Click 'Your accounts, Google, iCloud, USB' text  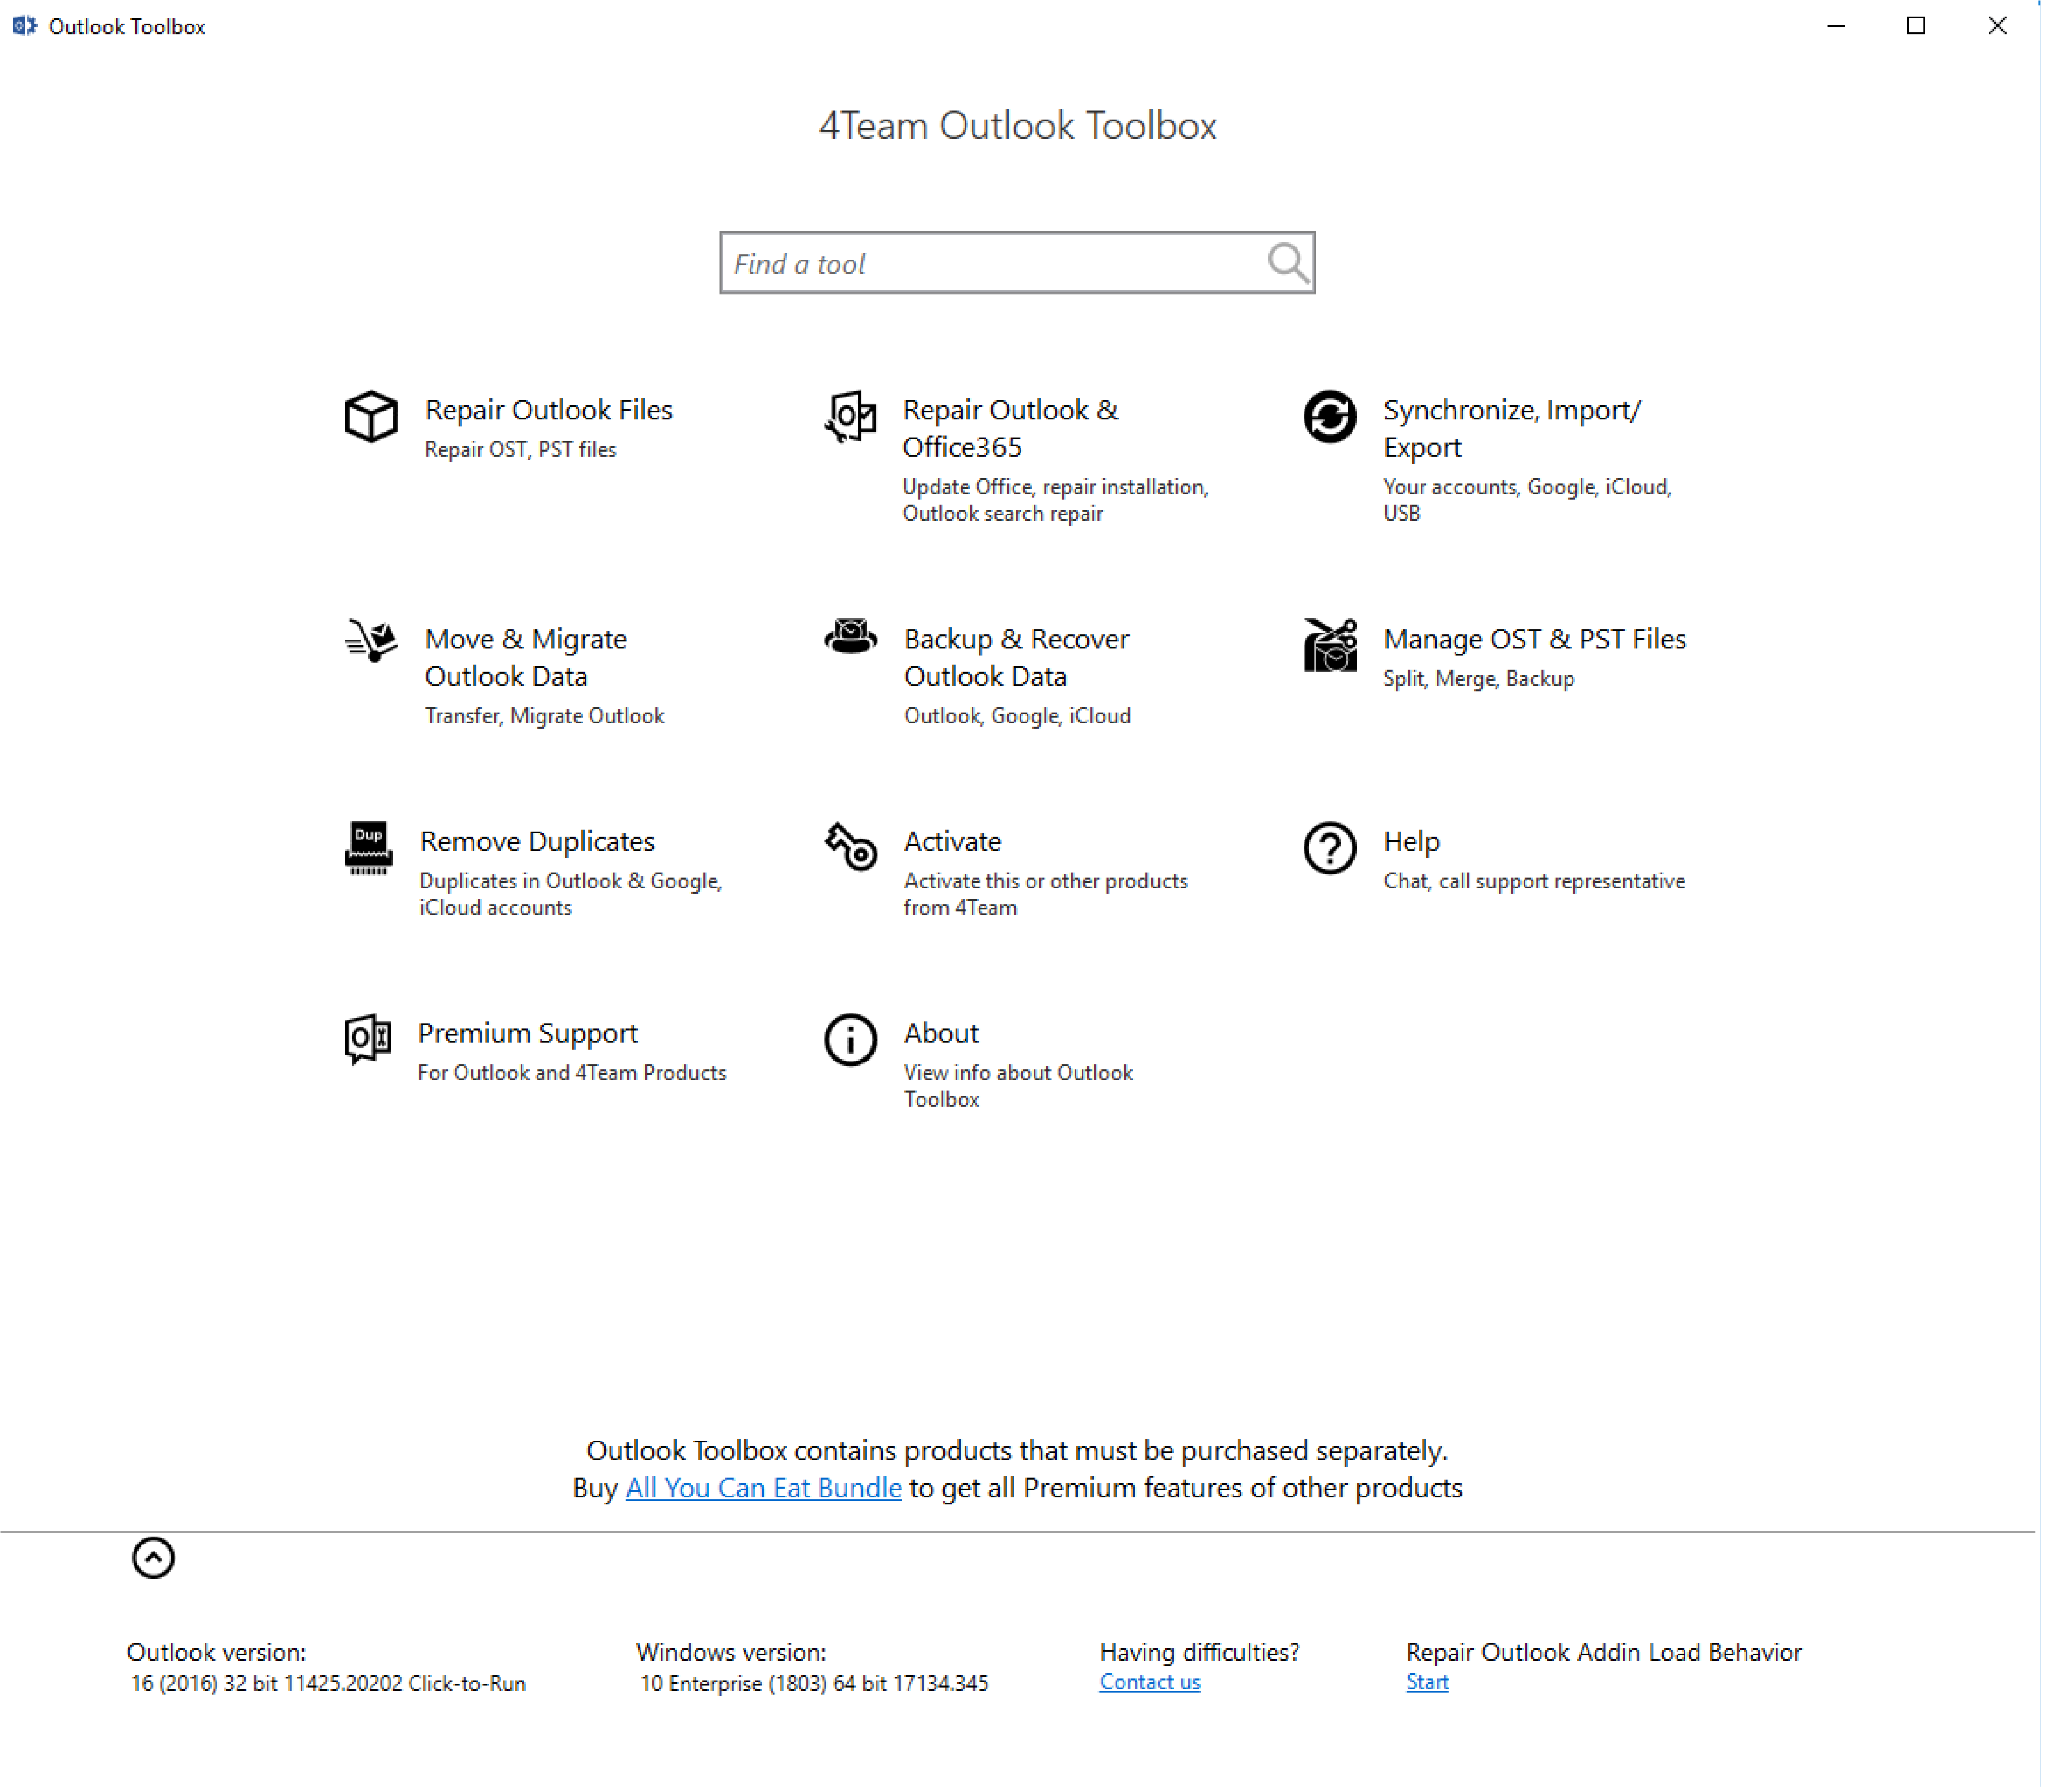point(1527,500)
